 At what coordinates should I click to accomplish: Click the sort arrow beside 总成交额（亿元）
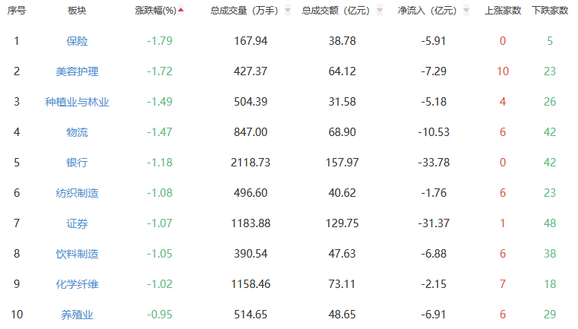coord(378,11)
